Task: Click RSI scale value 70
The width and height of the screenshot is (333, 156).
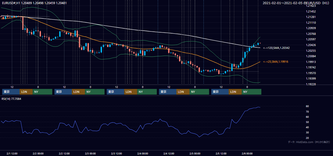Action: pyautogui.click(x=307, y=112)
